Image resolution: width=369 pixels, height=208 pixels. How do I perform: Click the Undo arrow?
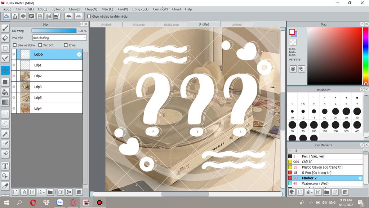(69, 16)
